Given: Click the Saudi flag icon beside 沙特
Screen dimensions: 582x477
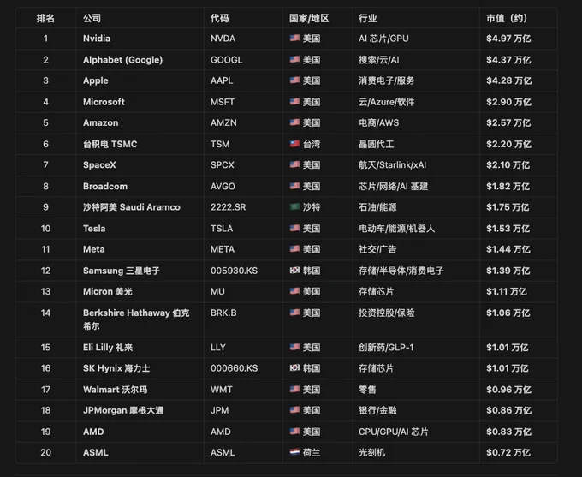Looking at the screenshot, I should pyautogui.click(x=294, y=206).
